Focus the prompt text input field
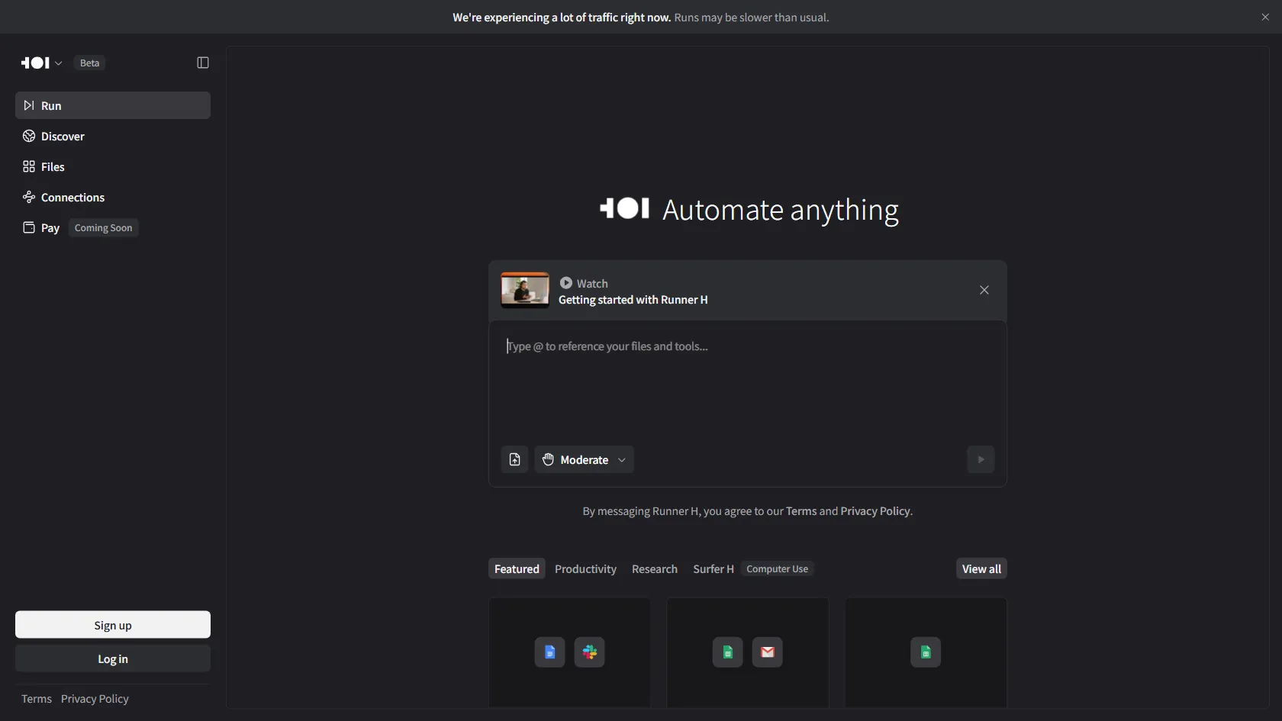This screenshot has height=721, width=1282. tap(748, 381)
